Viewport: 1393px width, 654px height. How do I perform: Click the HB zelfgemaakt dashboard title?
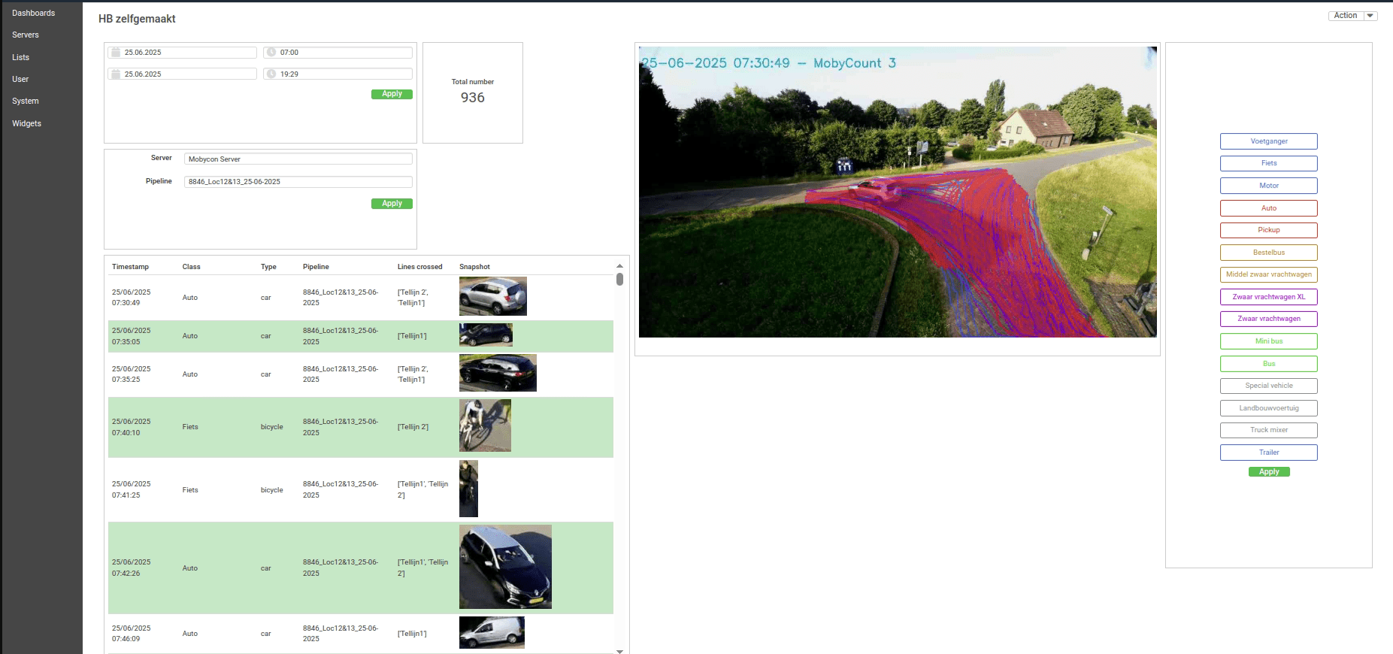pos(137,19)
